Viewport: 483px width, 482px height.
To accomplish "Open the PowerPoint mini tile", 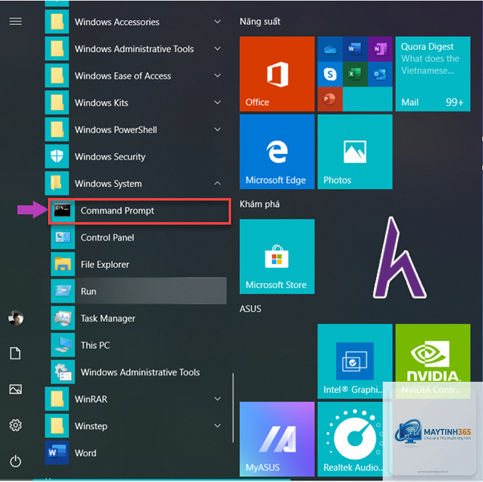I will pos(330,99).
